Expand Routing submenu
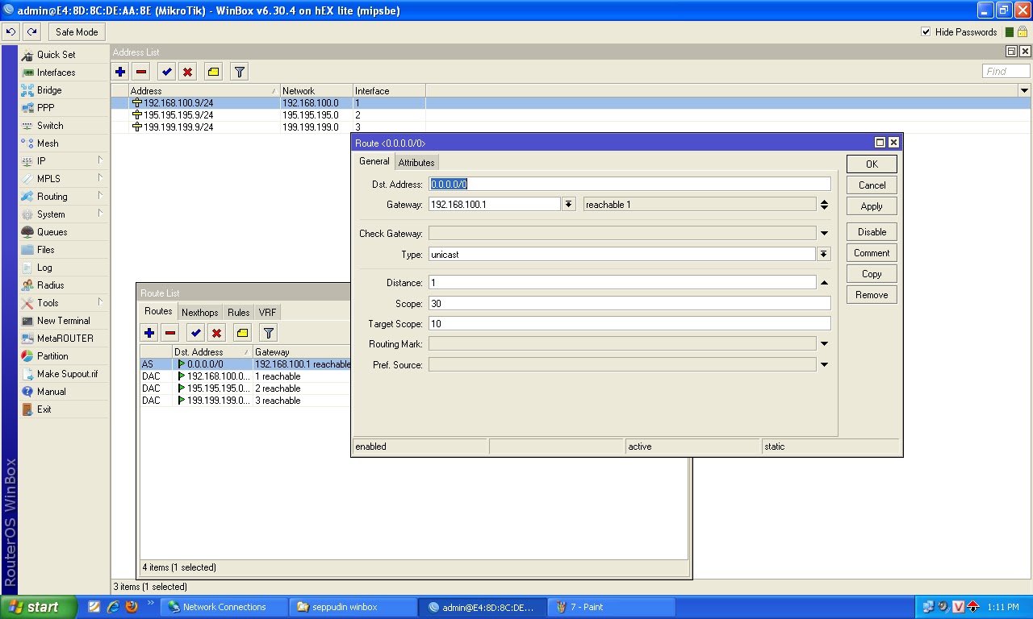This screenshot has height=619, width=1033. point(64,197)
